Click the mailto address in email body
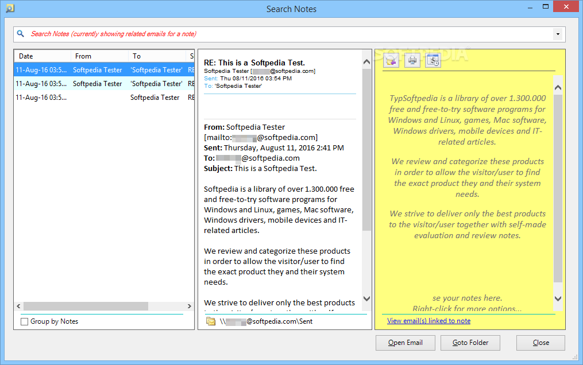583x365 pixels. click(261, 138)
